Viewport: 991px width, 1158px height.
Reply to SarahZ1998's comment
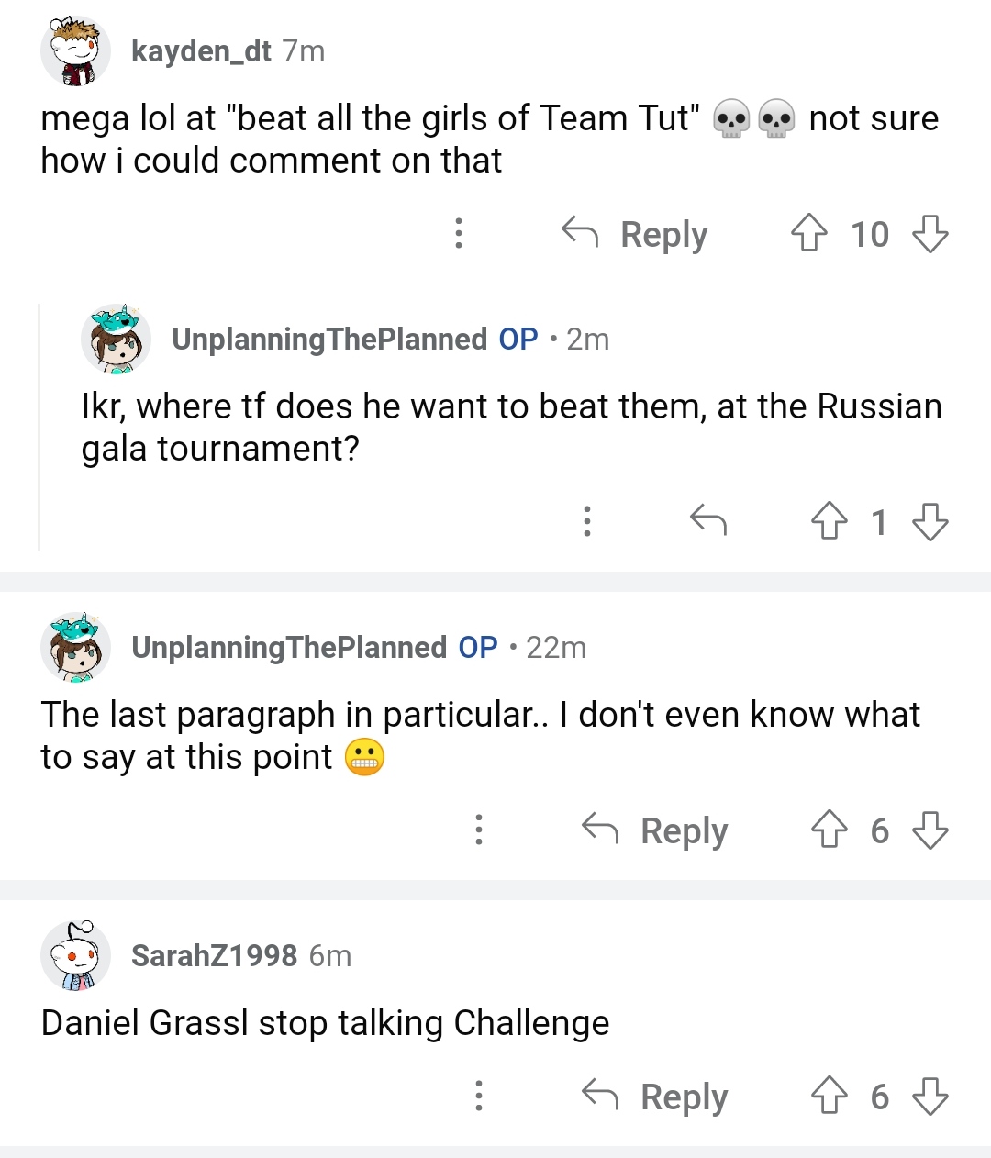655,1096
